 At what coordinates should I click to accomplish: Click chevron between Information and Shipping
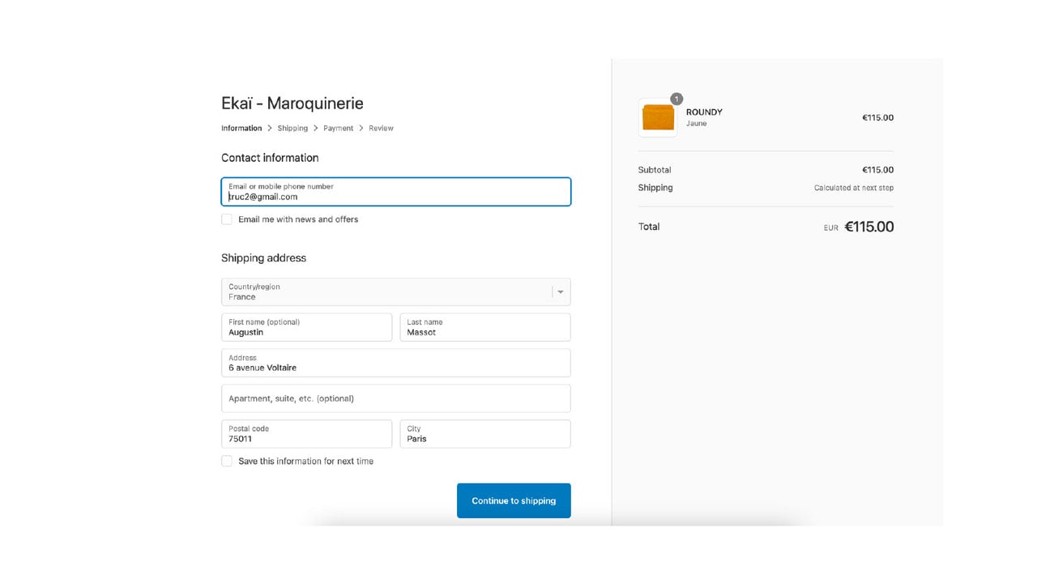coord(270,128)
